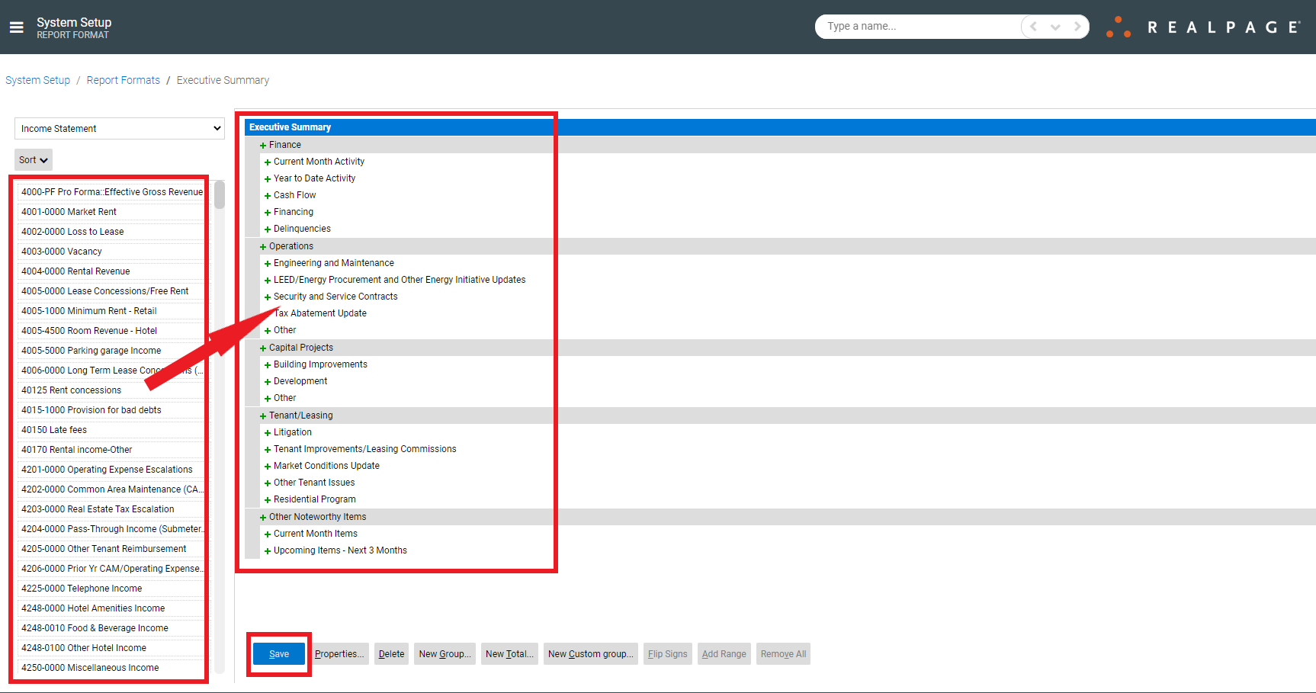Expand Current Month Items plus icon

[x=268, y=534]
